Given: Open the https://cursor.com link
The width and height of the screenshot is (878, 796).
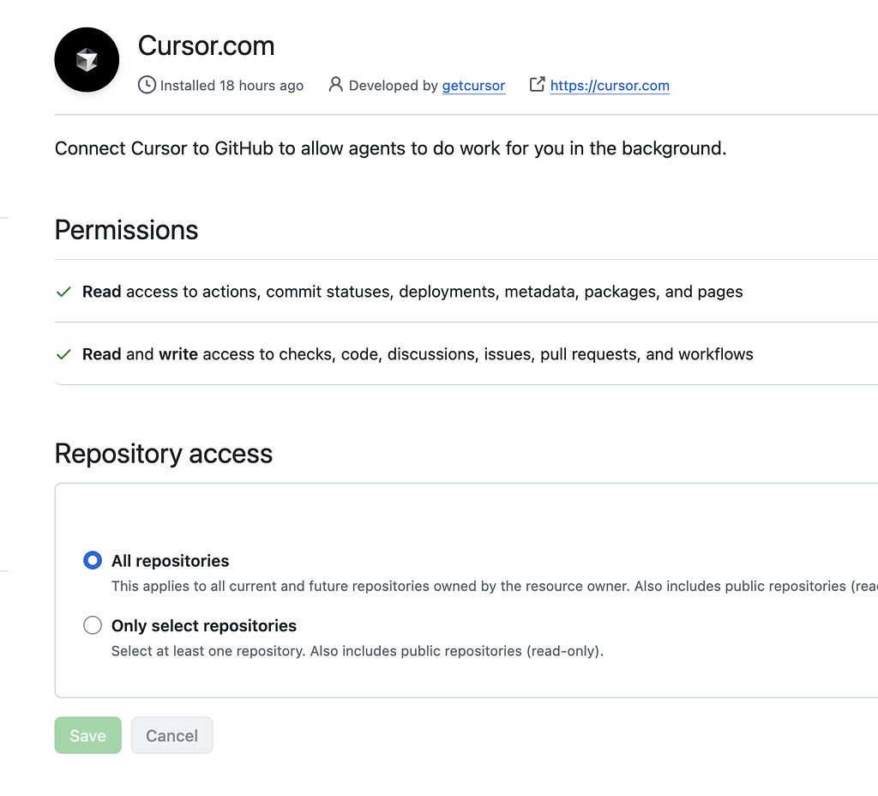Looking at the screenshot, I should click(x=610, y=85).
